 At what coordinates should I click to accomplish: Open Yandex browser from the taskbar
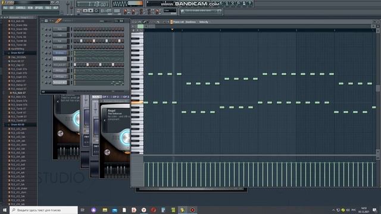144,210
